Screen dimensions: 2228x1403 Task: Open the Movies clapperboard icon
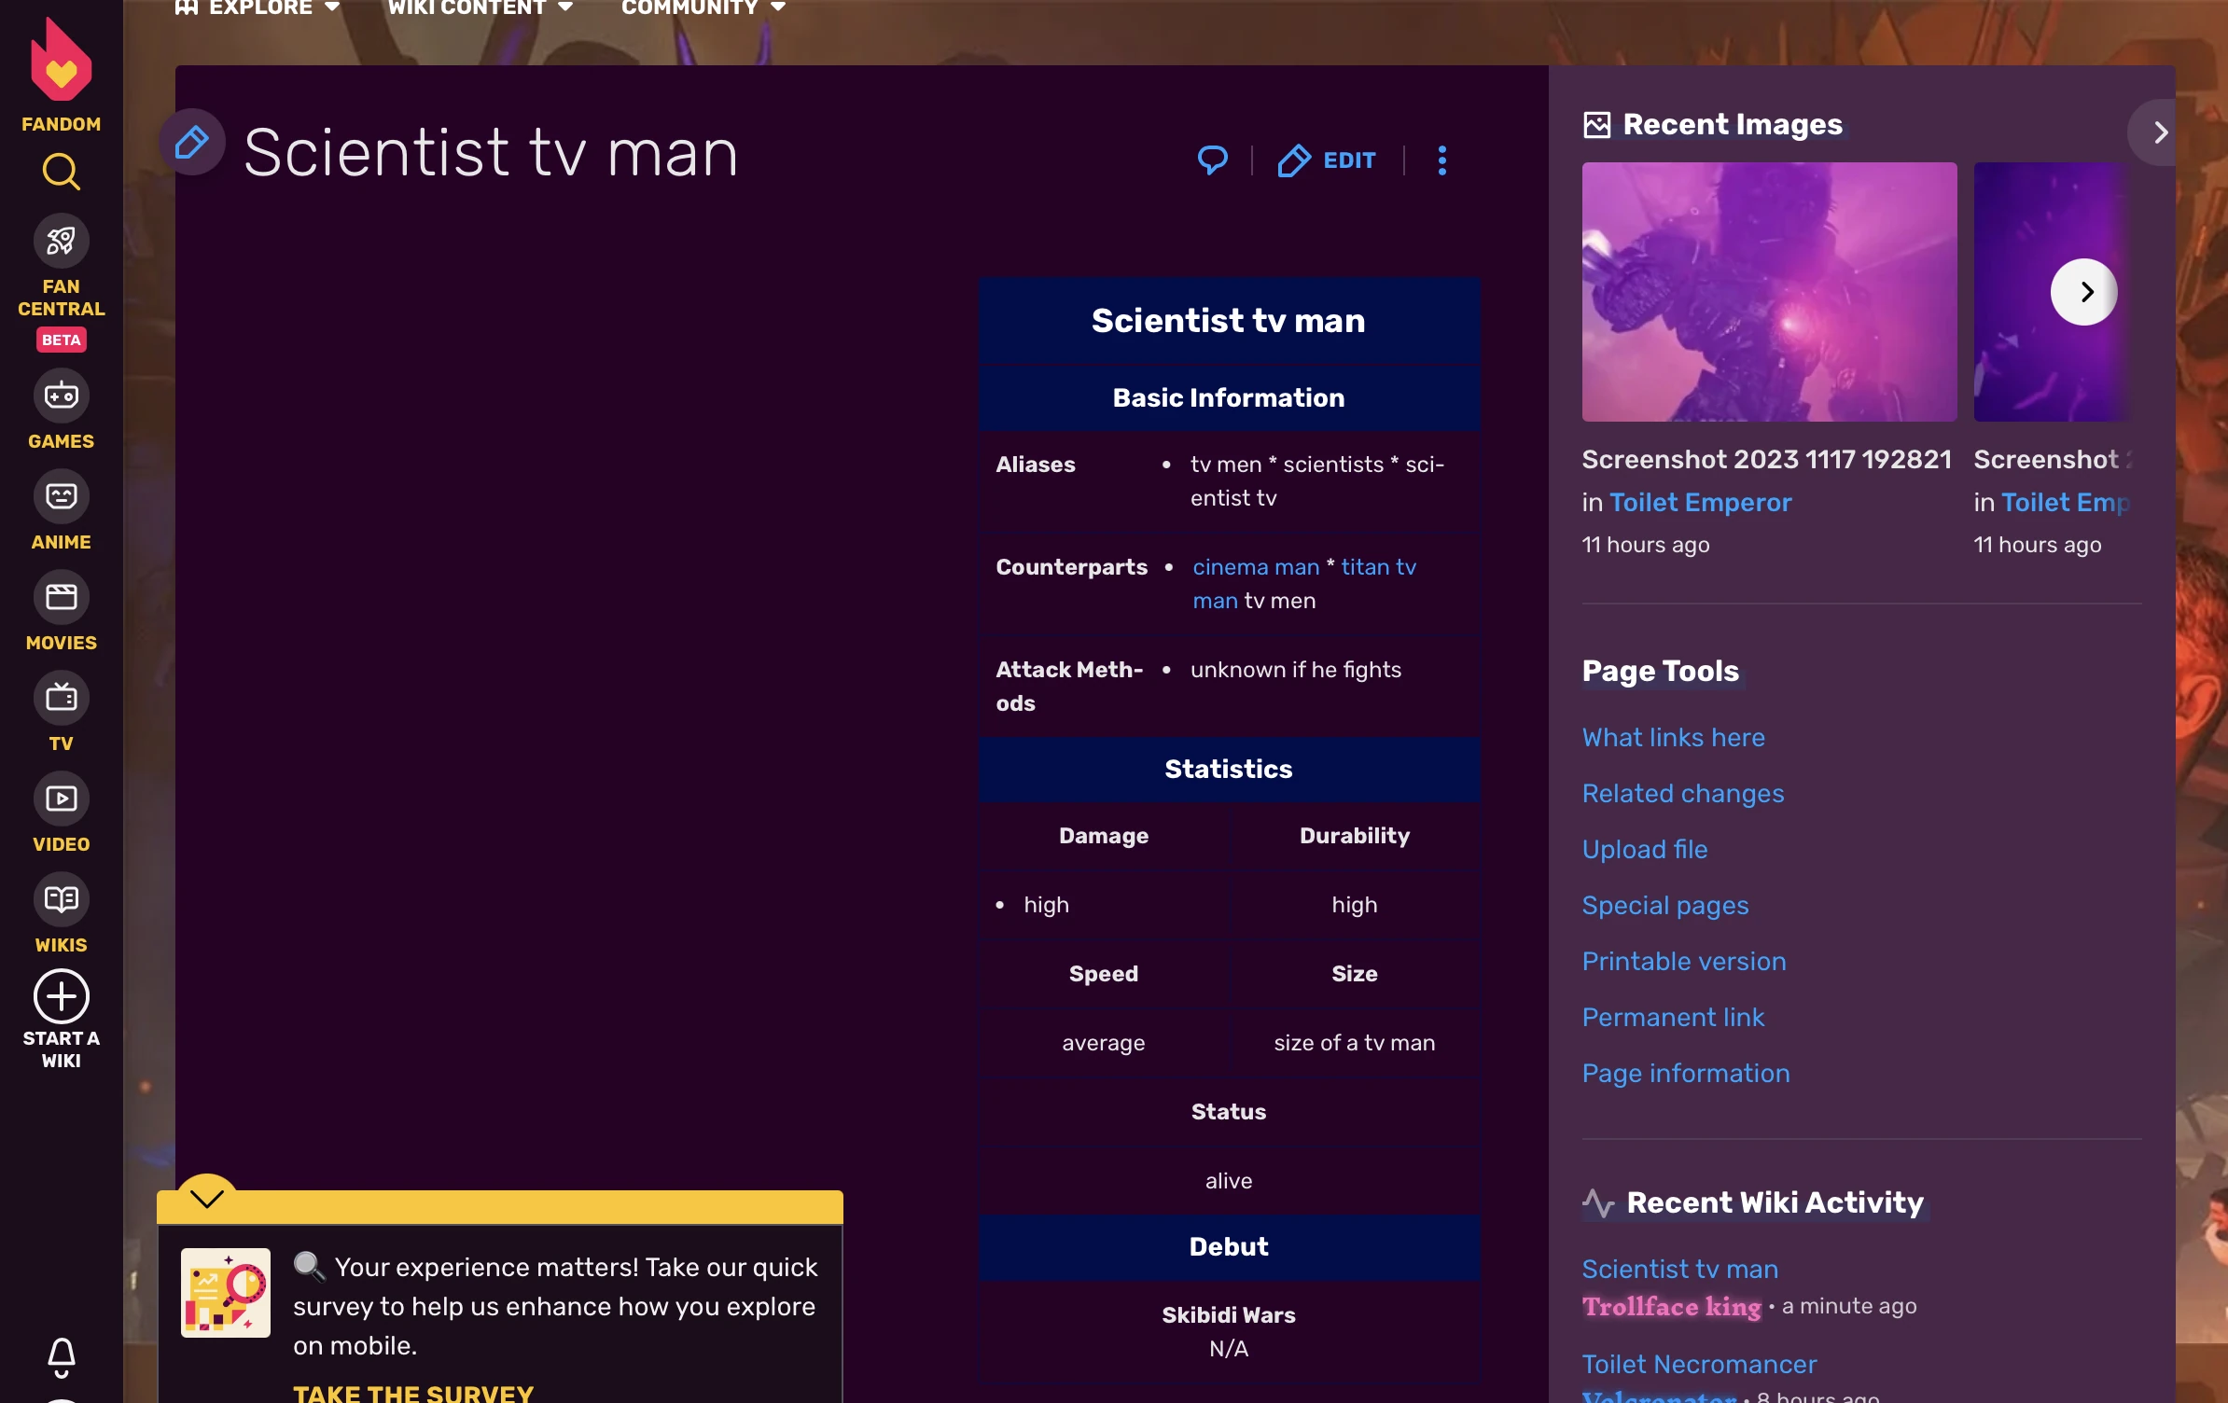pyautogui.click(x=61, y=597)
